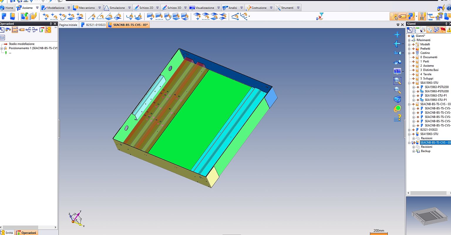Expand Posizionamento 1 node in Operazioni tree
The height and width of the screenshot is (235, 451).
(2, 48)
